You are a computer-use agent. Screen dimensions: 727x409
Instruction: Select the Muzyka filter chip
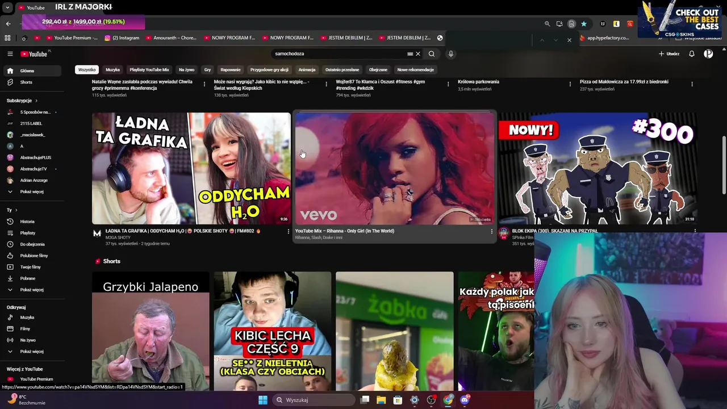(112, 70)
